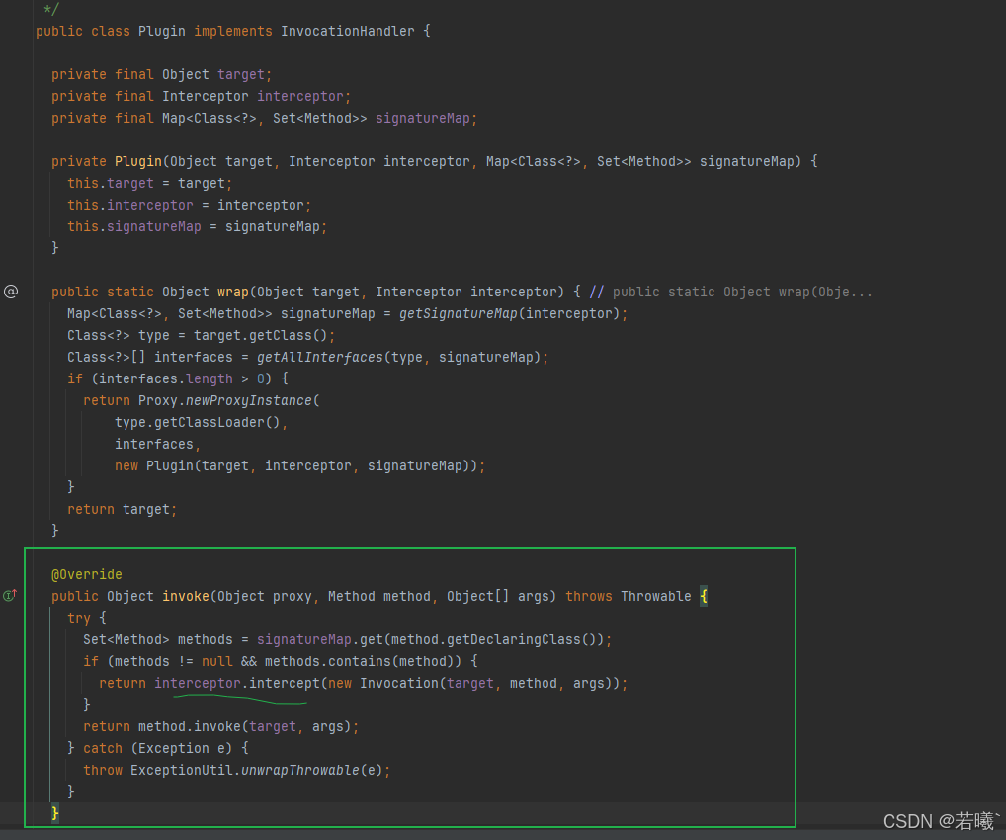Click type.getClassLoader() line
The height and width of the screenshot is (840, 1006).
(x=201, y=422)
